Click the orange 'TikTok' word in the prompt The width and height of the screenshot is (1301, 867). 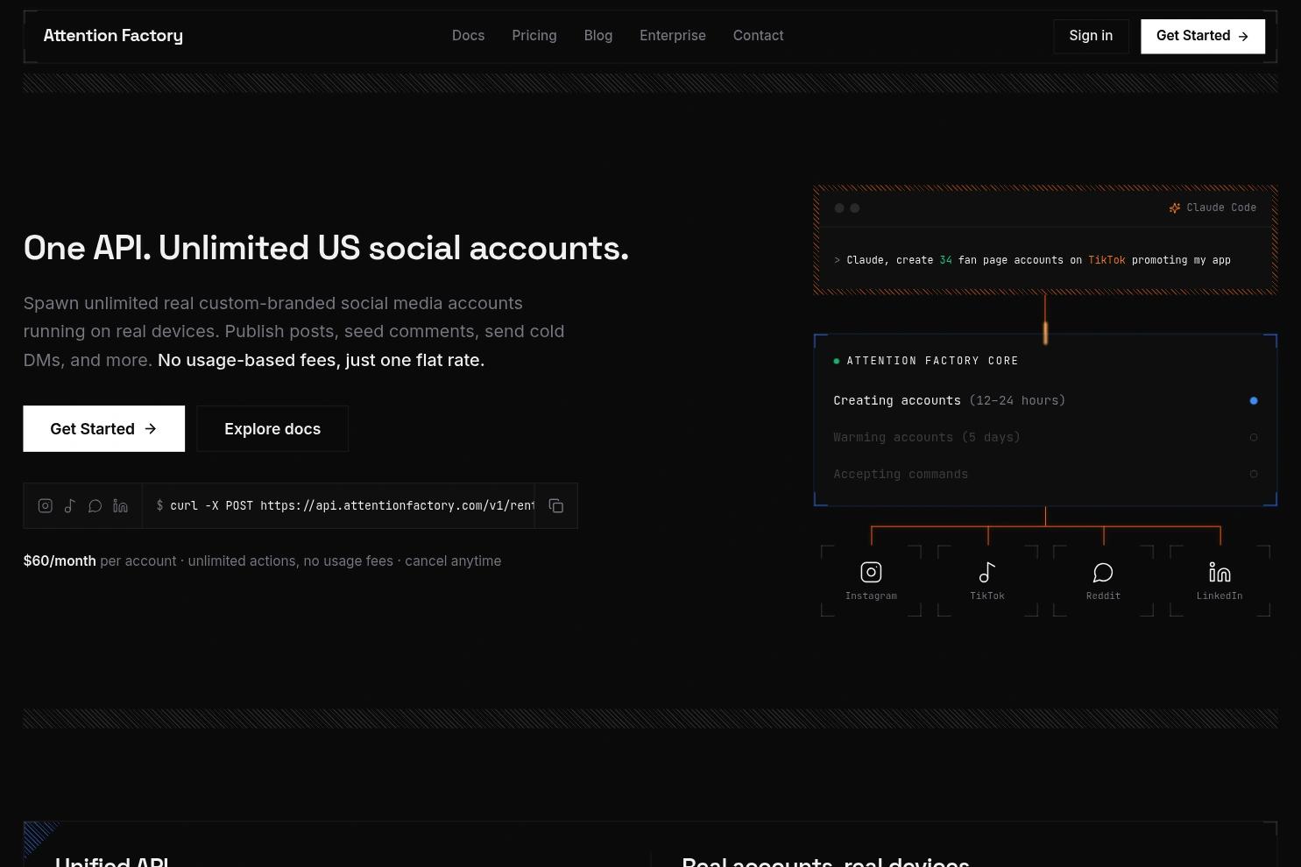pos(1107,260)
